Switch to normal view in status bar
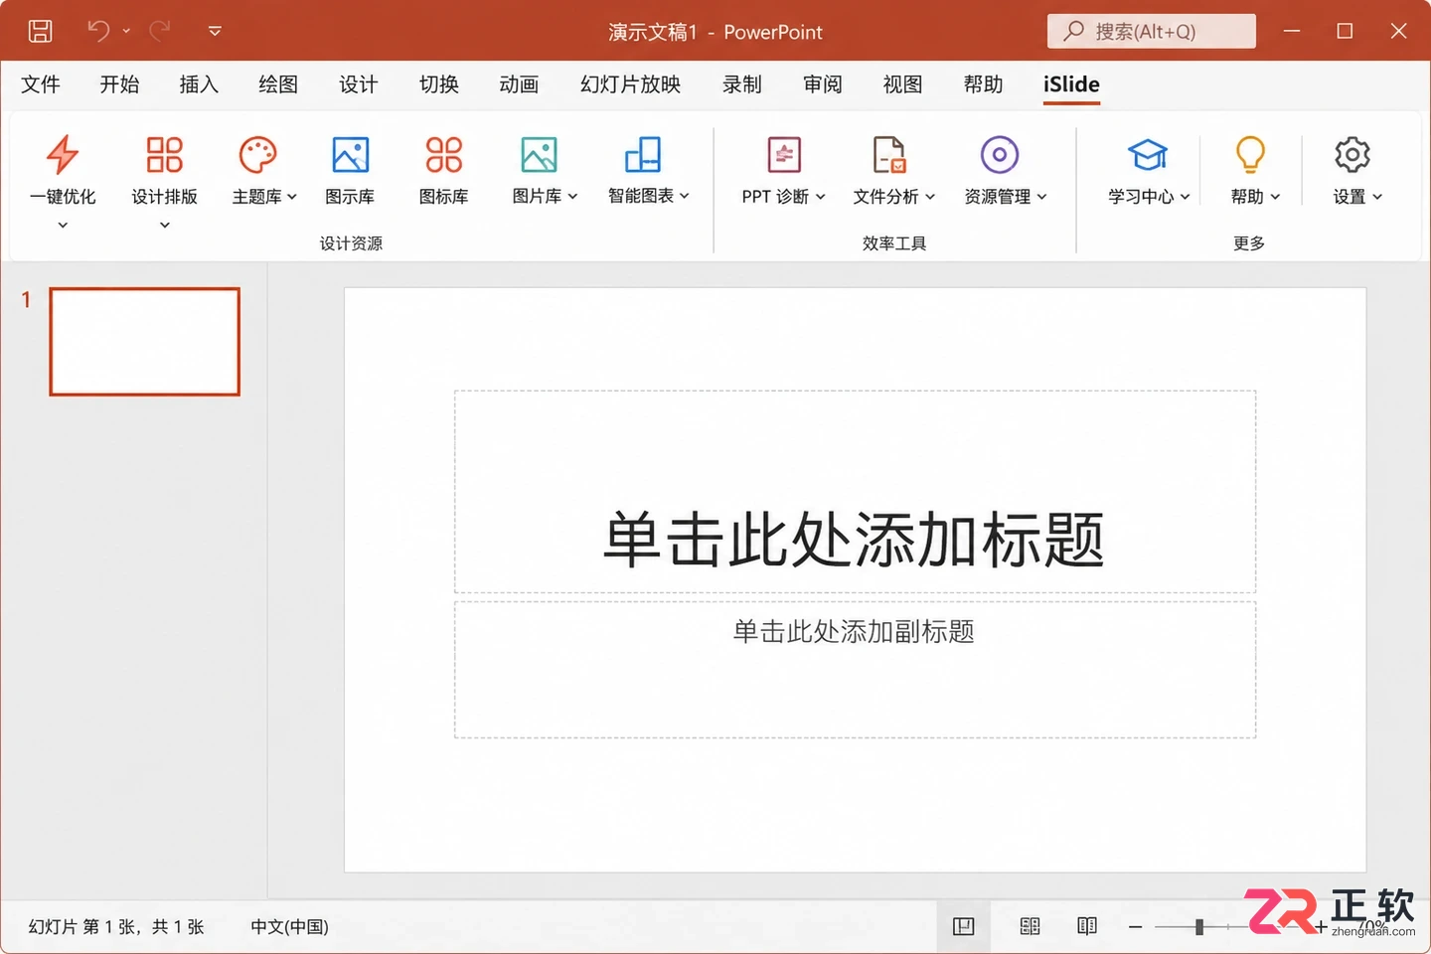 pos(963,926)
